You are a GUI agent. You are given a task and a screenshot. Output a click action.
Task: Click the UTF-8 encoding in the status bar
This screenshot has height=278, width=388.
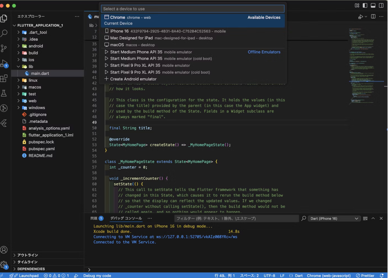pos(269,276)
